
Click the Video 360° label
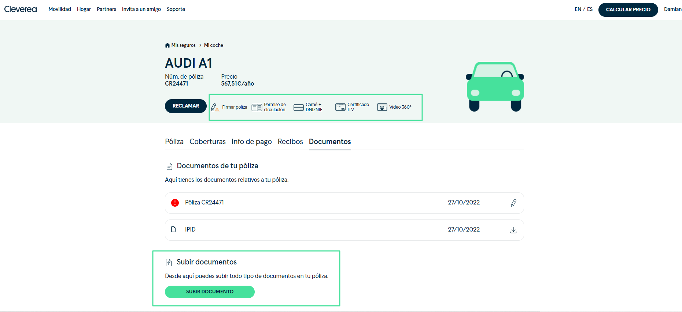pos(400,107)
